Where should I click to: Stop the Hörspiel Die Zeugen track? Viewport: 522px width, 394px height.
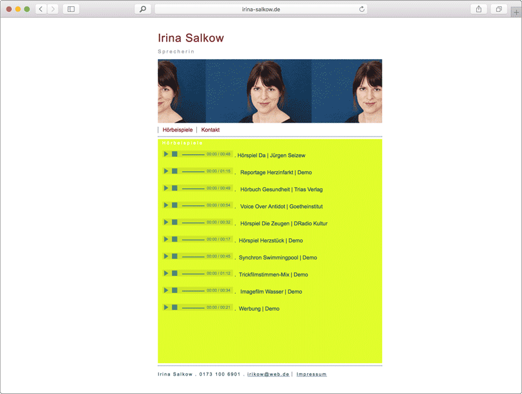(174, 222)
